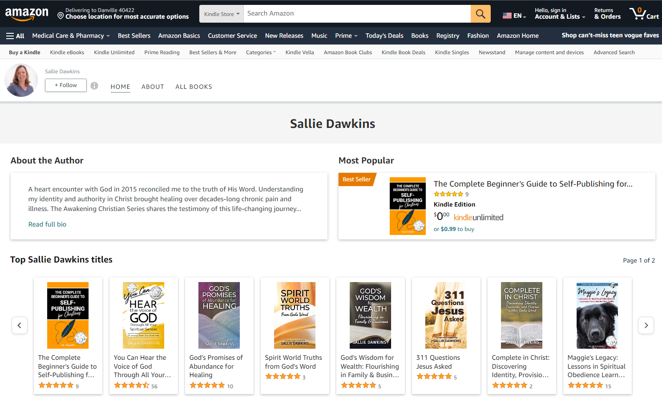
Task: Click the Buy a Kindle link
Action: [24, 52]
